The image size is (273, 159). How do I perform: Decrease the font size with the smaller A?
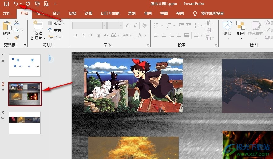click(135, 25)
